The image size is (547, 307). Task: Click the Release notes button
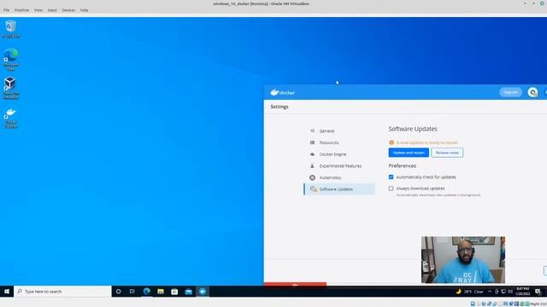coord(447,153)
